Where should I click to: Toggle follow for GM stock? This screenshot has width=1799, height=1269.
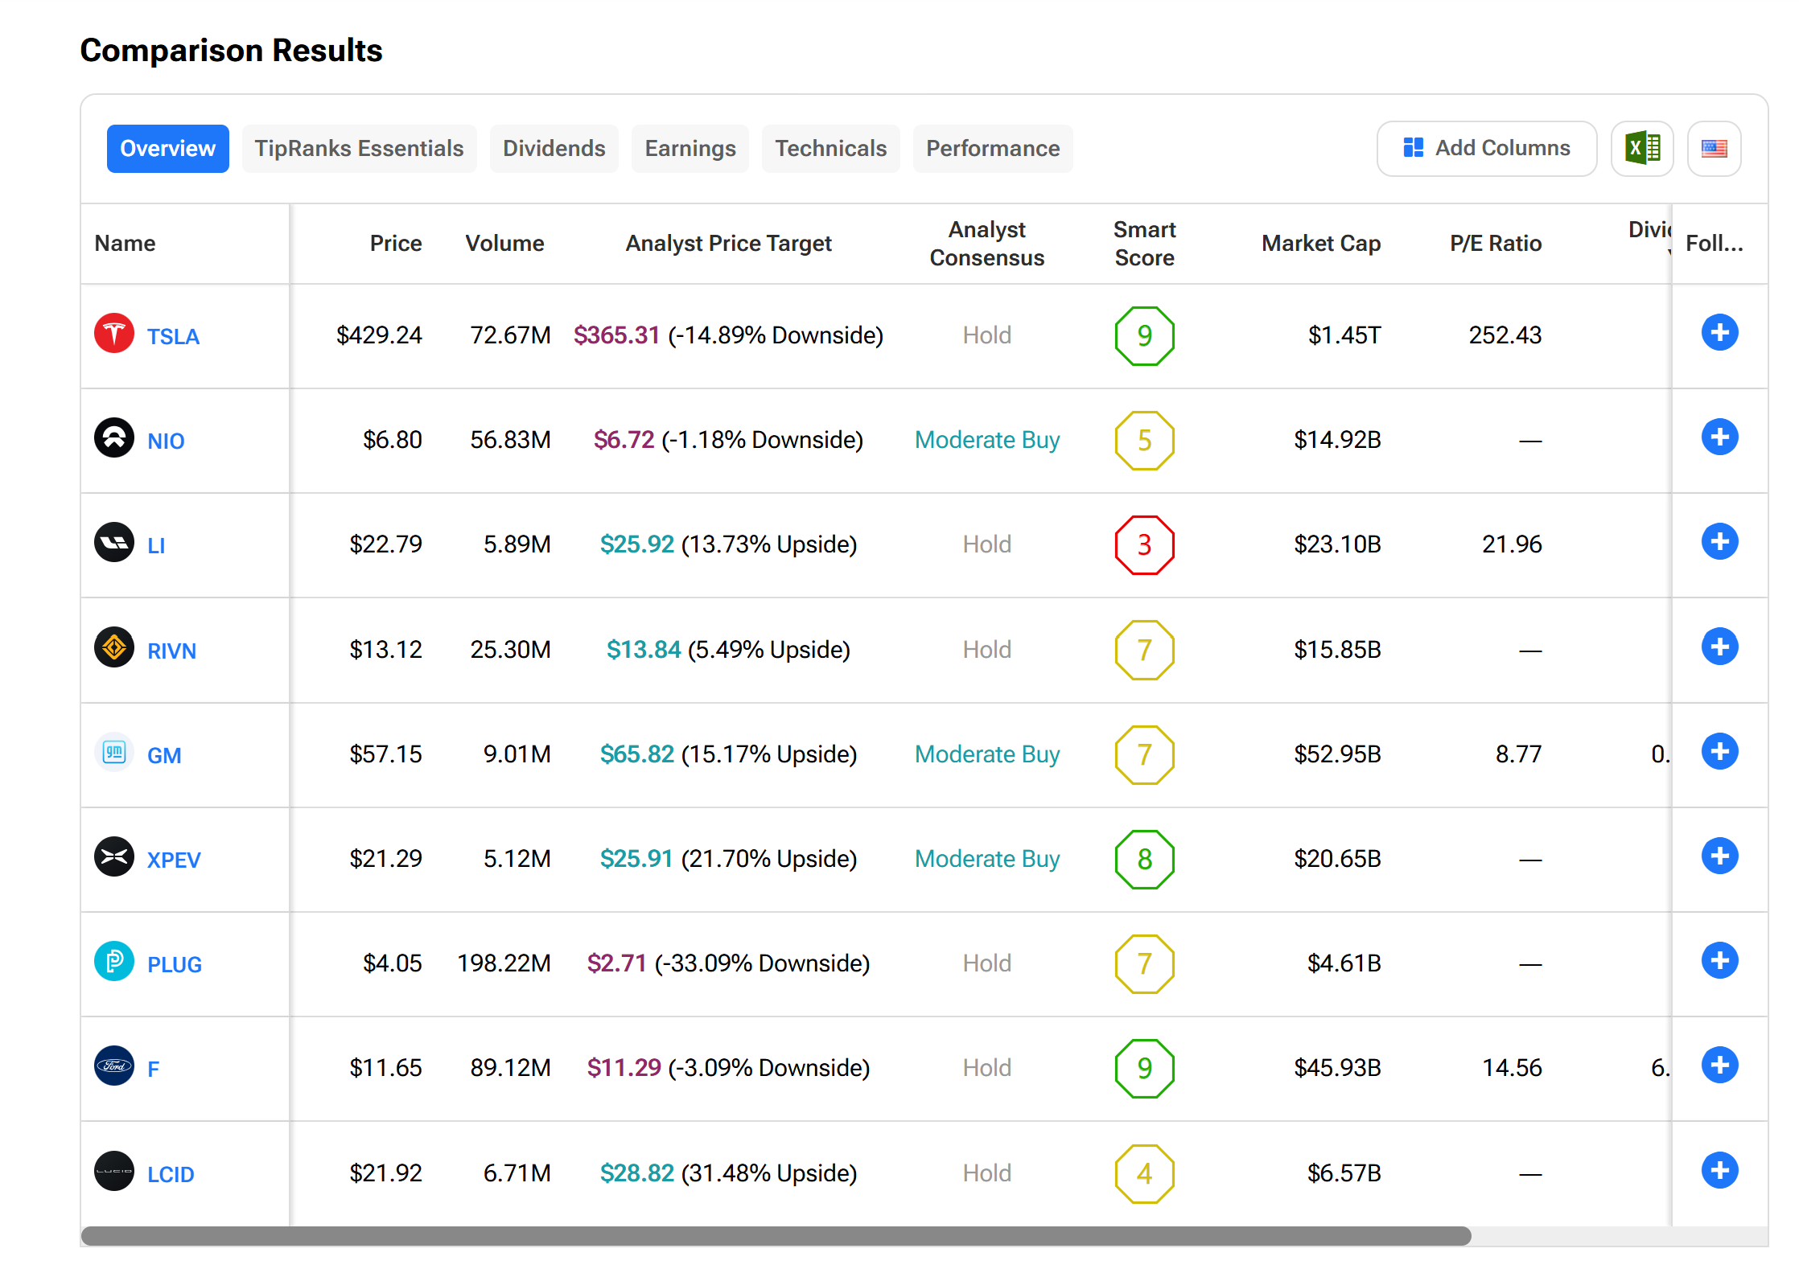(x=1719, y=752)
